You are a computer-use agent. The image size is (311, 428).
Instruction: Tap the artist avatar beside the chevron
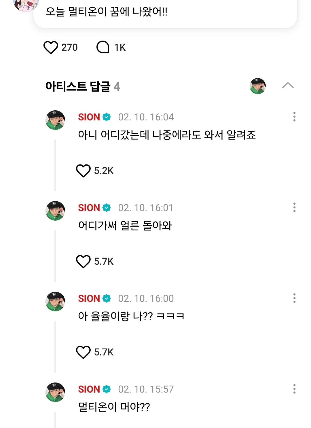258,86
